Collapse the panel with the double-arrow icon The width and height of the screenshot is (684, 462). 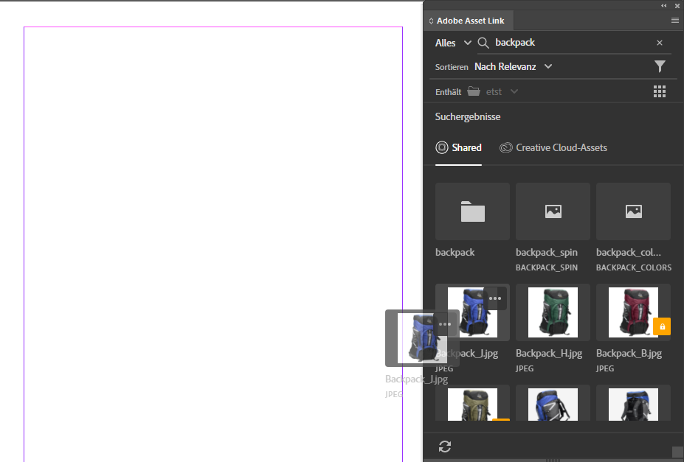pos(663,5)
